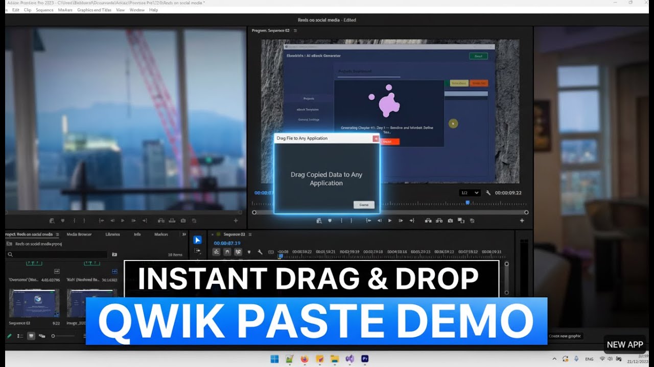
Task: Toggle Linked Selection in timeline
Action: [x=238, y=252]
